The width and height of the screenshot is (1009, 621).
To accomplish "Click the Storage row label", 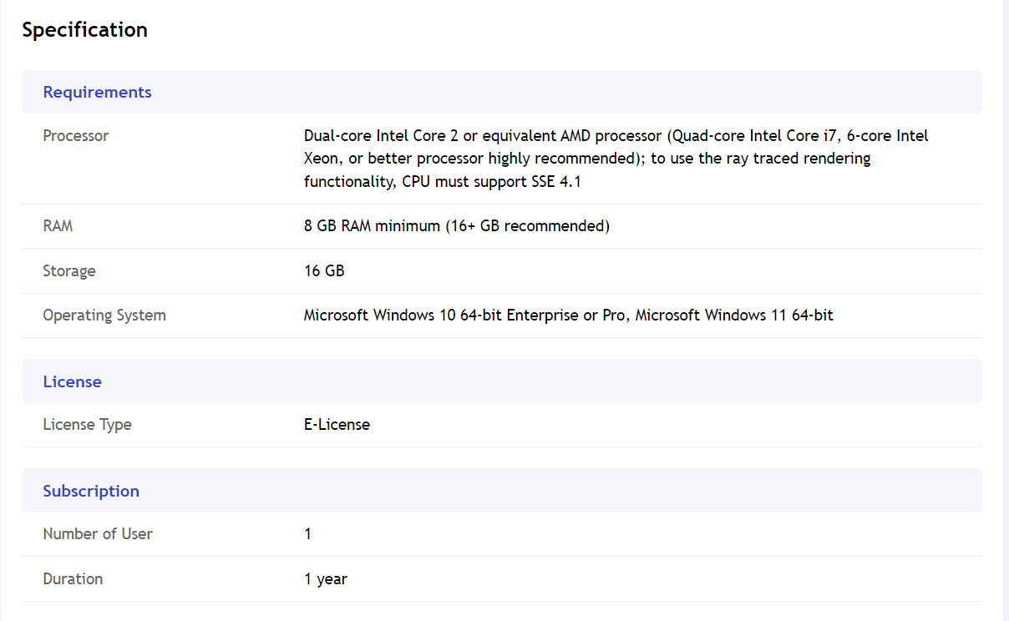I will [x=69, y=271].
